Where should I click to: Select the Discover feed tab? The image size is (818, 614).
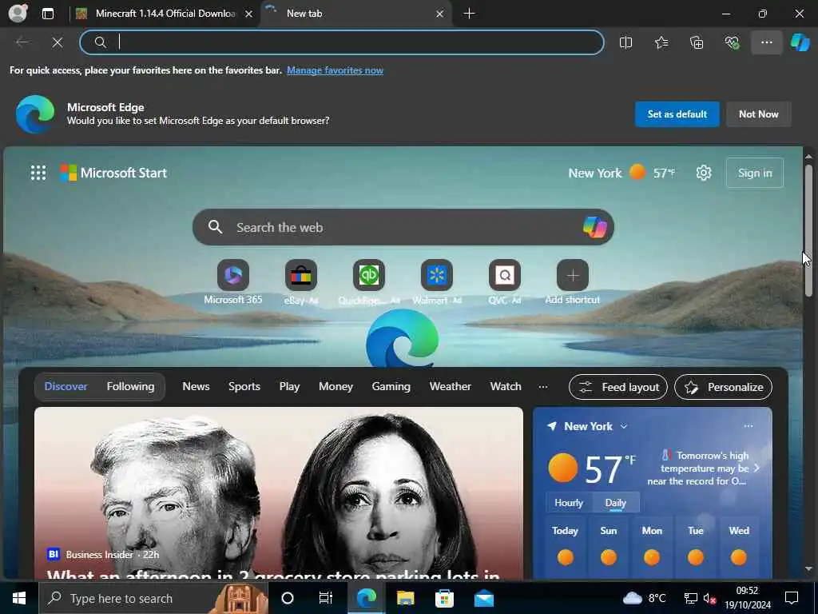(x=66, y=386)
